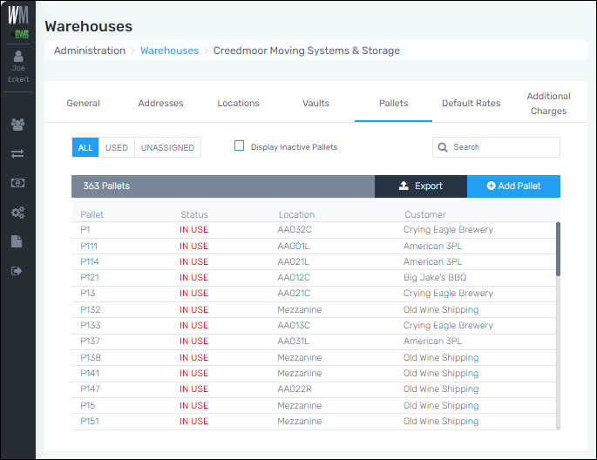Click the upload icon on Export button

[404, 186]
